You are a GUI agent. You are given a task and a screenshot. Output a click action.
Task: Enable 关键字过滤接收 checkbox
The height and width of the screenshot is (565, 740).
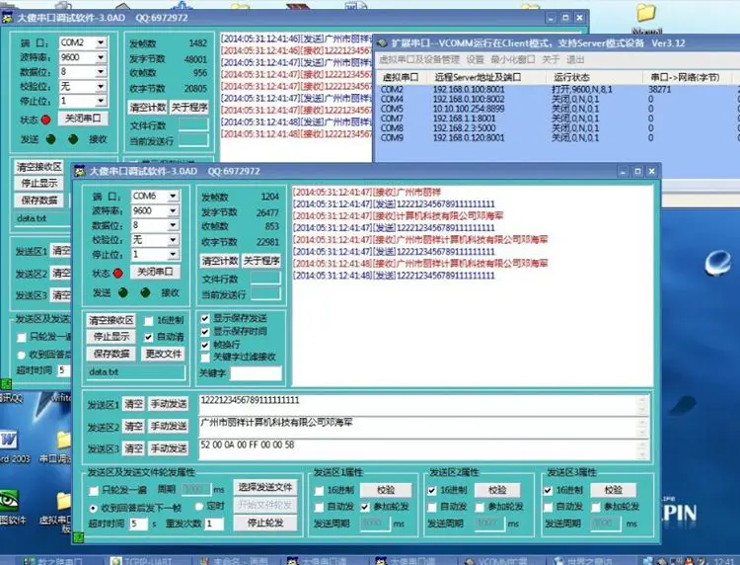pos(205,358)
